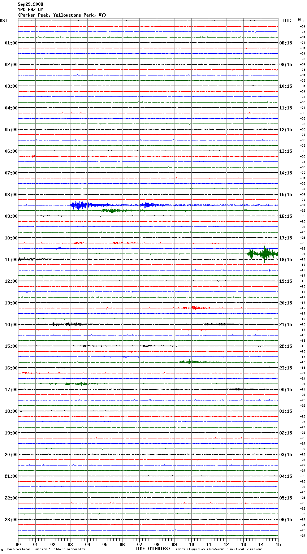Select the 02:00 MST hour label
The image size is (307, 554).
tap(11, 65)
